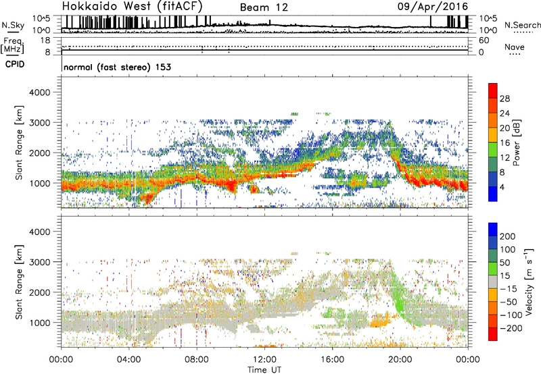This screenshot has width=541, height=374.
Task: Click the '08:00' time axis tick label
Action: point(197,360)
